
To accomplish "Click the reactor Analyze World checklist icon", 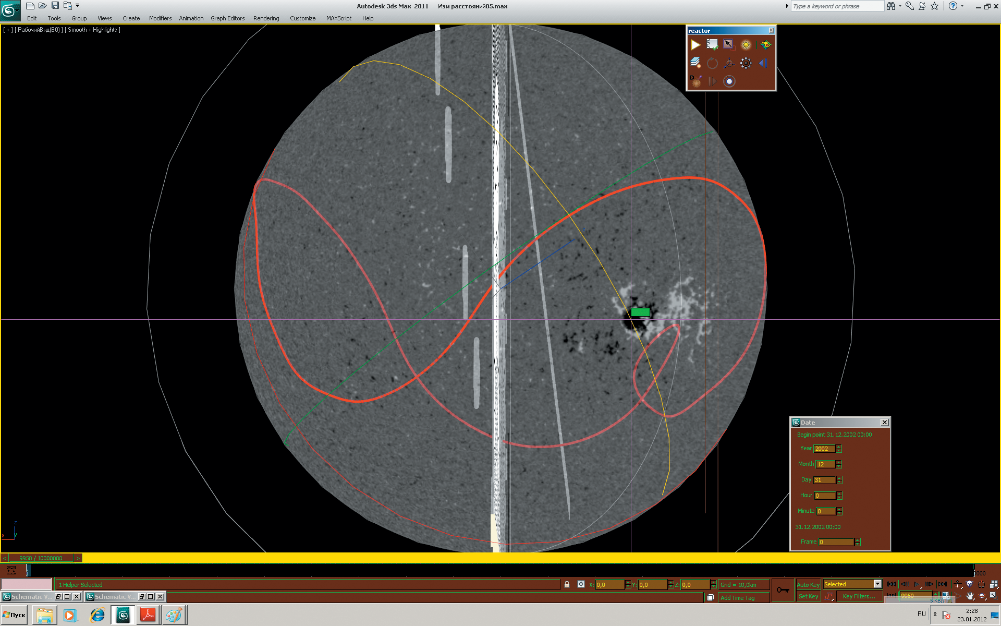I will coord(712,45).
